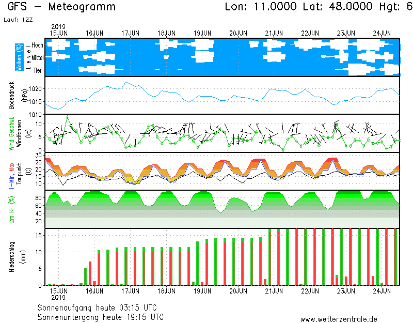
Task: Select the Sonnenuntergang heute 19:15 UTC text
Action: click(x=101, y=316)
